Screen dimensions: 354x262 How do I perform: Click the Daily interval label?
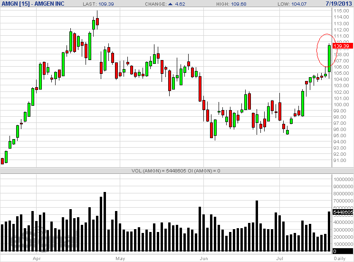pos(340,259)
